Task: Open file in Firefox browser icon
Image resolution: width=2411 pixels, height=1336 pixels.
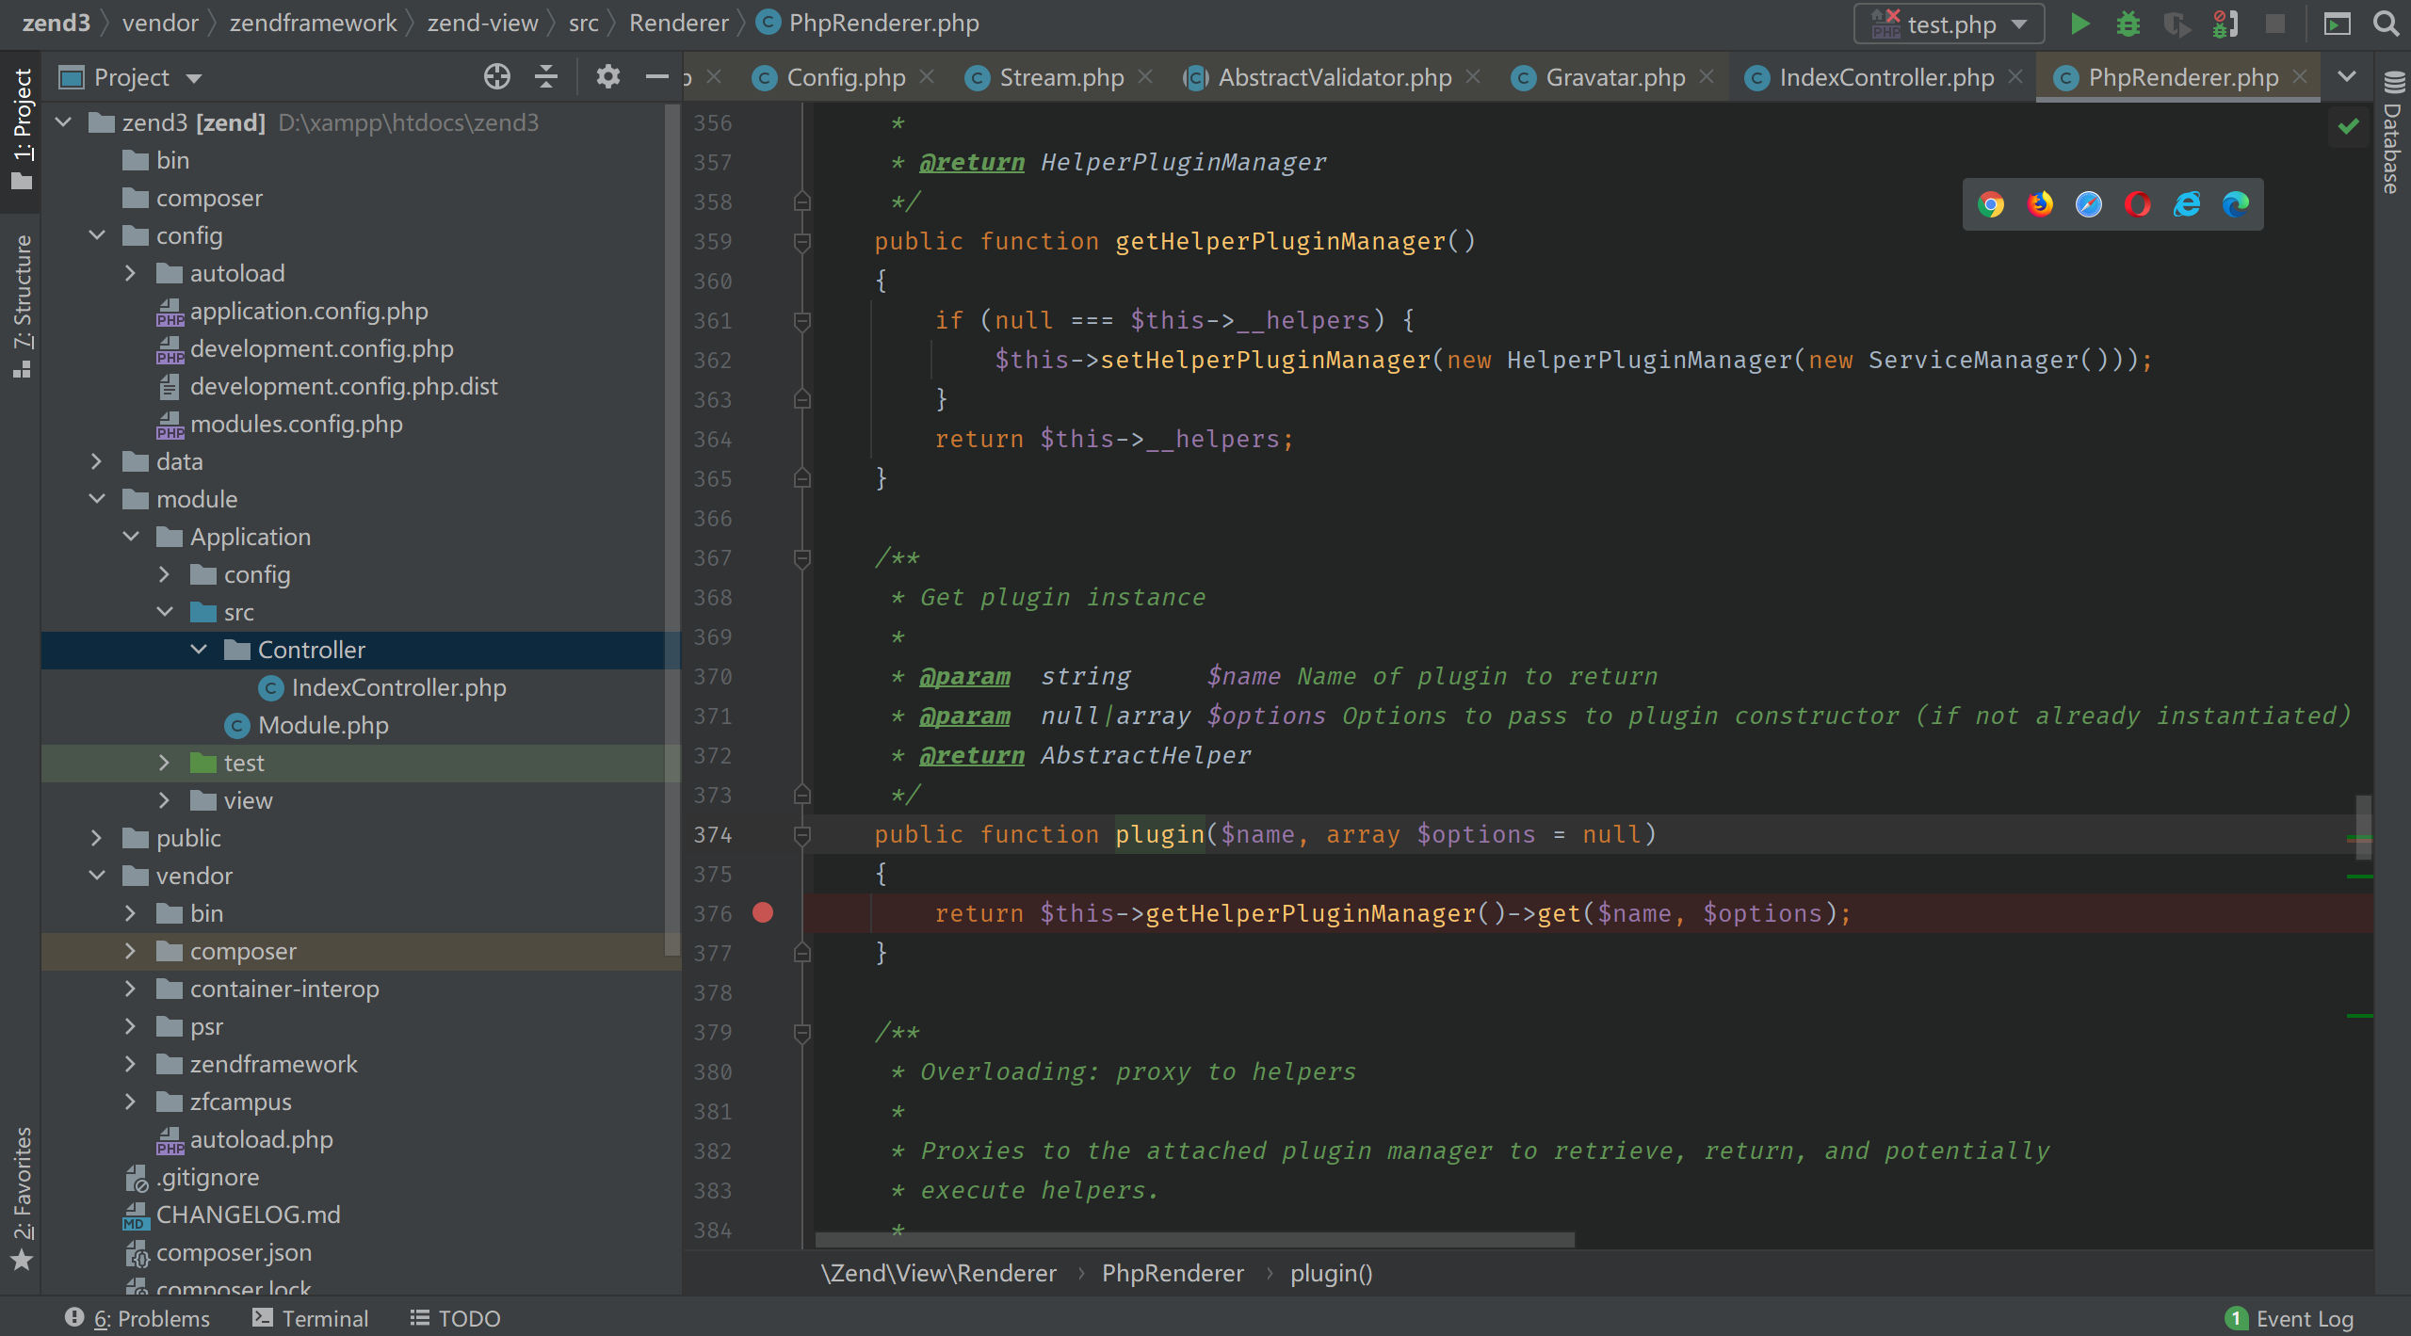Action: (x=2040, y=204)
